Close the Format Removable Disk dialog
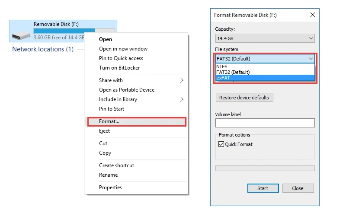The height and width of the screenshot is (216, 346). (x=312, y=15)
